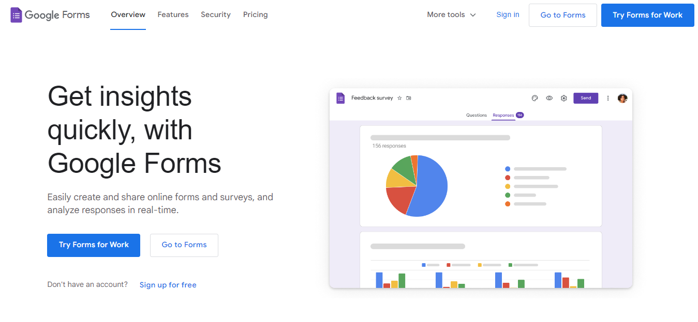698x322 pixels.
Task: Click the purple Send button
Action: [x=586, y=98]
